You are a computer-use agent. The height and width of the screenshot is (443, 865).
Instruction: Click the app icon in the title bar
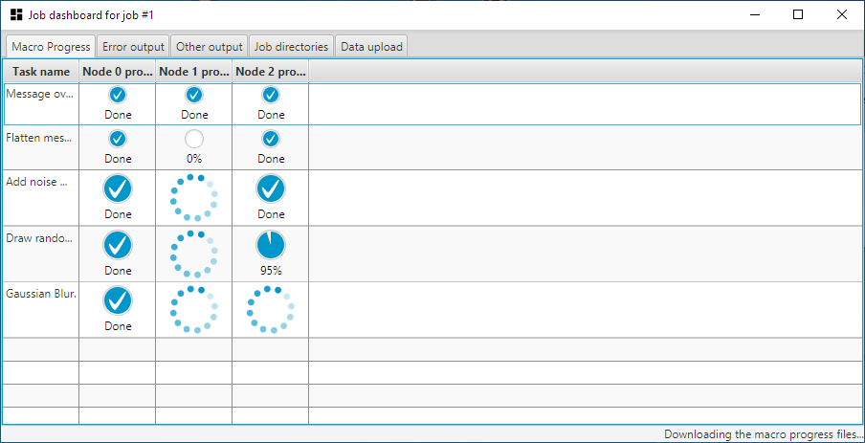point(16,14)
